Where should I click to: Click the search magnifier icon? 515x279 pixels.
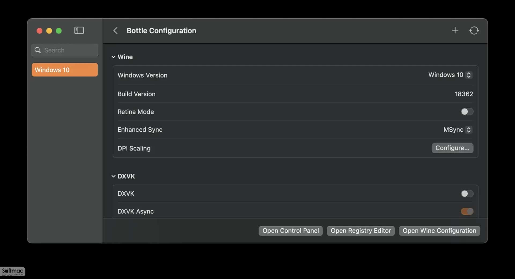coord(38,50)
